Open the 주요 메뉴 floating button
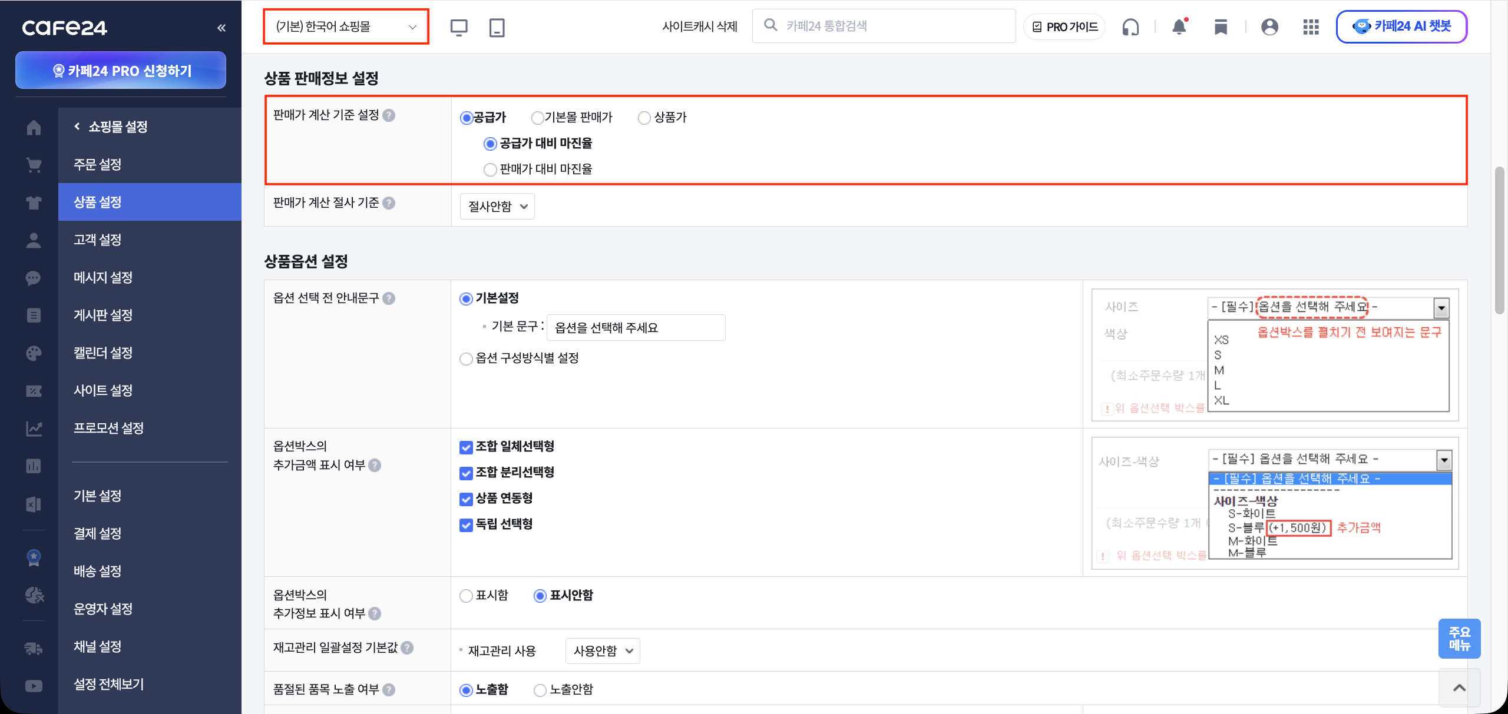This screenshot has height=714, width=1508. (1460, 639)
